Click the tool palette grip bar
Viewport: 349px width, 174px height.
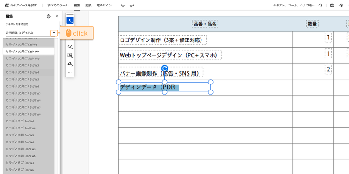click(70, 15)
